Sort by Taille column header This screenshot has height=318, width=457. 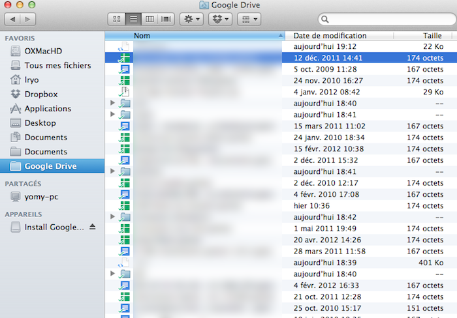[432, 36]
